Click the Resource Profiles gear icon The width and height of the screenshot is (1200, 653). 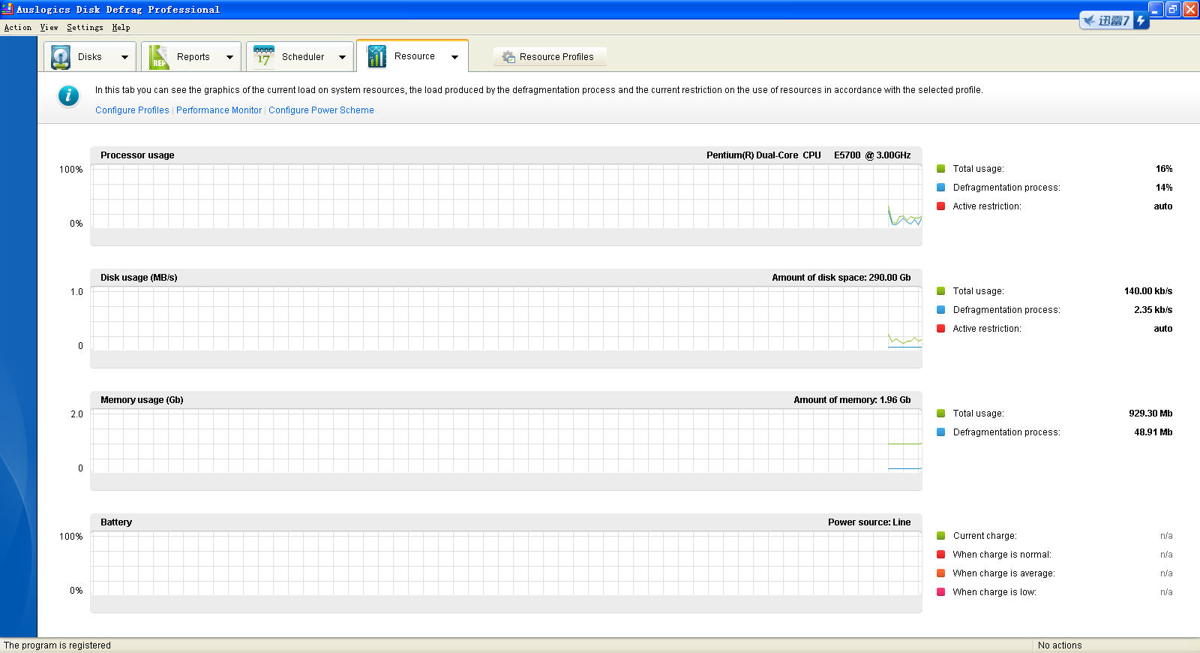pos(508,57)
